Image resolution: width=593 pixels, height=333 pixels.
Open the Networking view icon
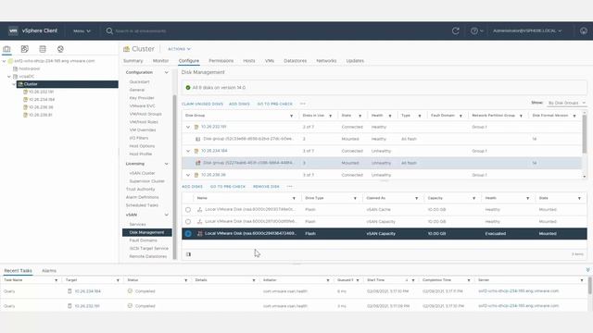click(60, 49)
